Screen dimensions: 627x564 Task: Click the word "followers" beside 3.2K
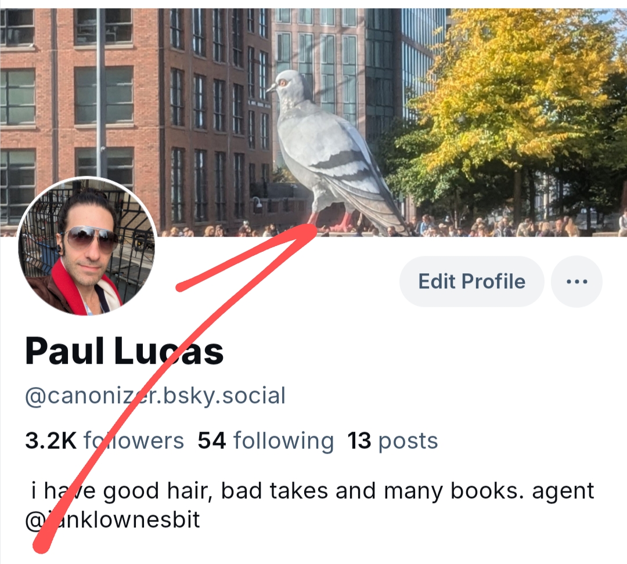tap(134, 440)
